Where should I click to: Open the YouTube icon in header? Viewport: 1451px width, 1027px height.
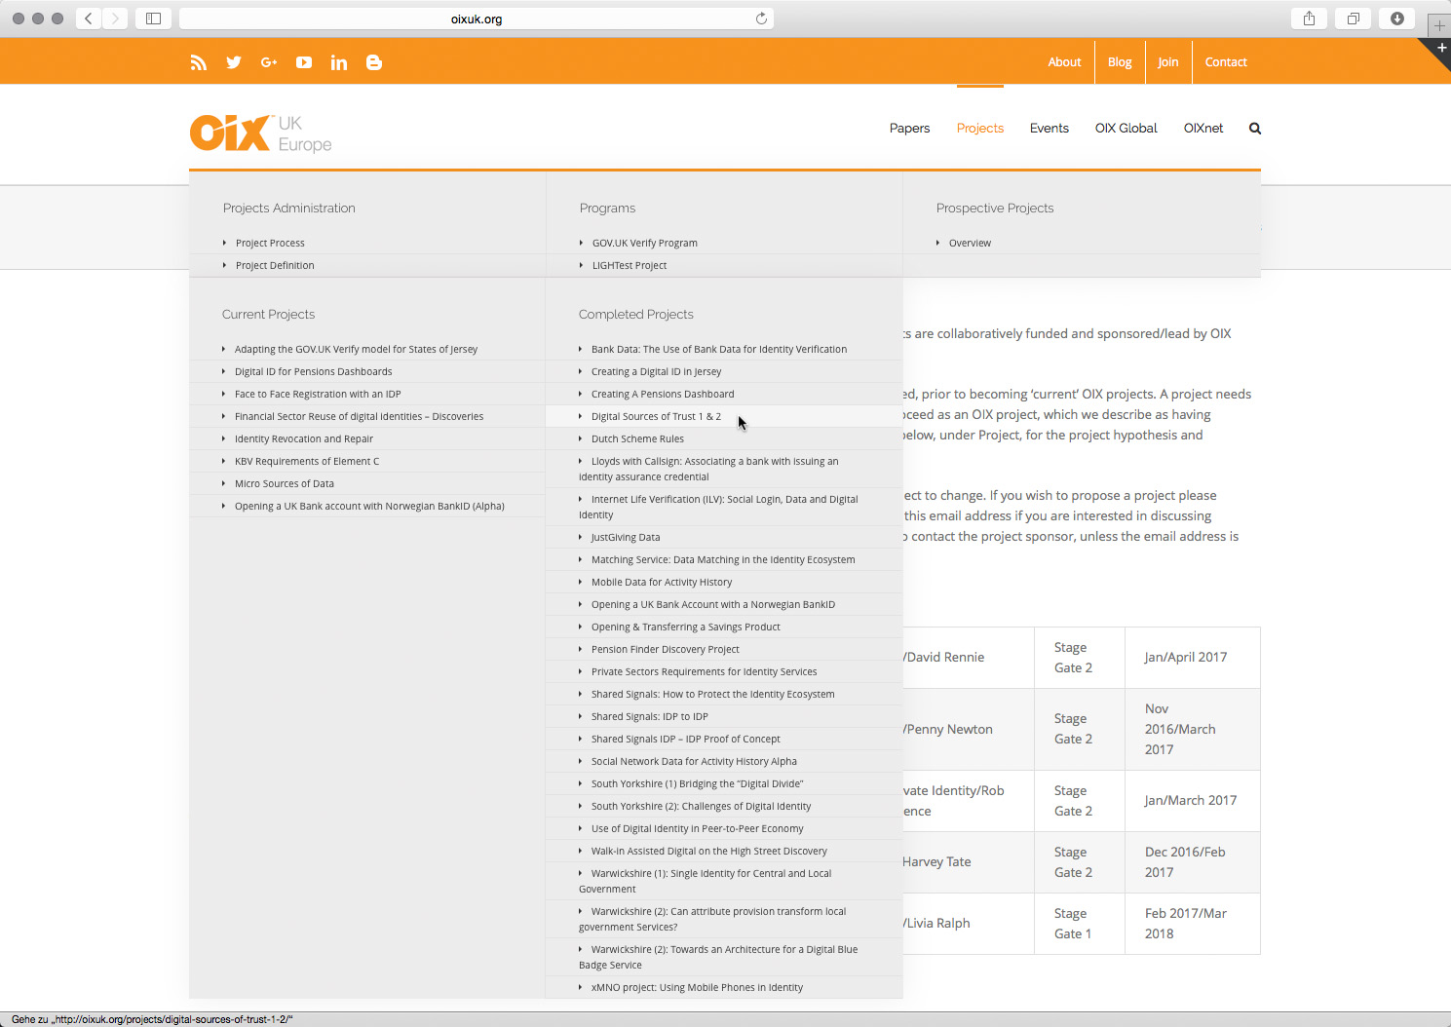coord(304,62)
